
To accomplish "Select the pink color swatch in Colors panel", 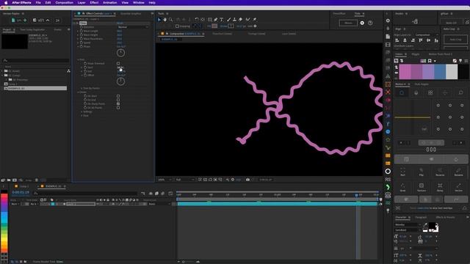I will [x=405, y=72].
